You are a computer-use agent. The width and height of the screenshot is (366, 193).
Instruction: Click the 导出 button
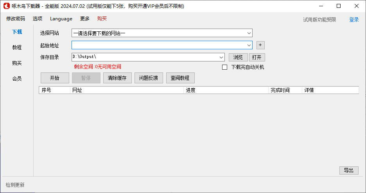[x=349, y=171]
